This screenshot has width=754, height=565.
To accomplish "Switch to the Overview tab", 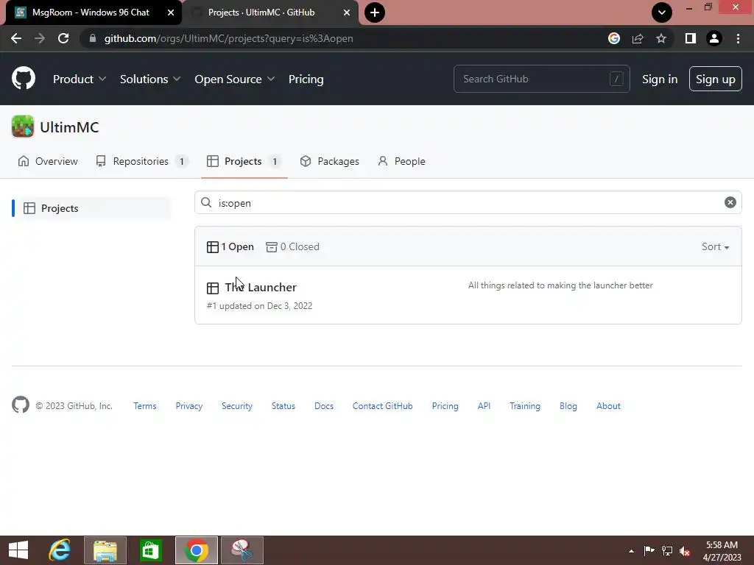I will point(48,161).
